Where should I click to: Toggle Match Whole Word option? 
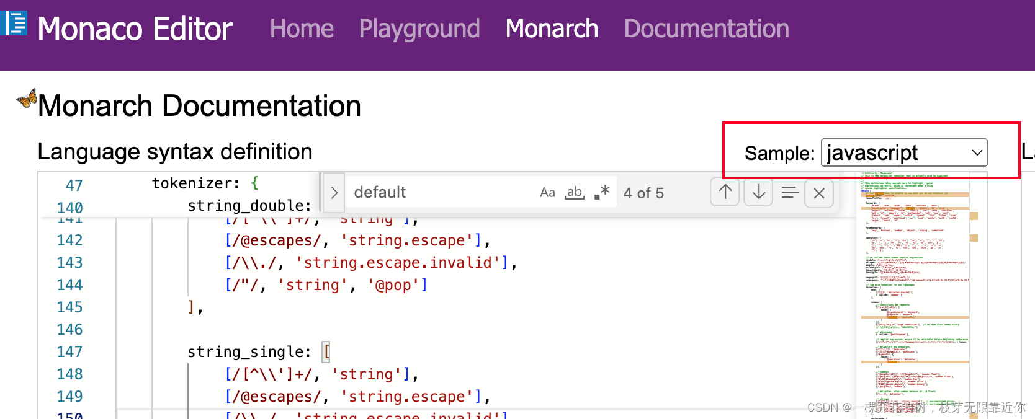click(575, 193)
